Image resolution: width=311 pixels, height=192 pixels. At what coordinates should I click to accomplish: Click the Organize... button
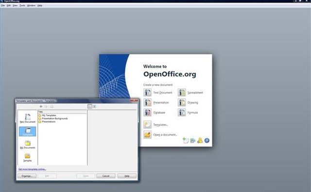[27, 176]
